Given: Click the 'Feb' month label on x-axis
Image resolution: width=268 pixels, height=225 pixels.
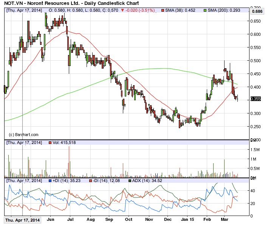Looking at the screenshot, I should (207, 219).
